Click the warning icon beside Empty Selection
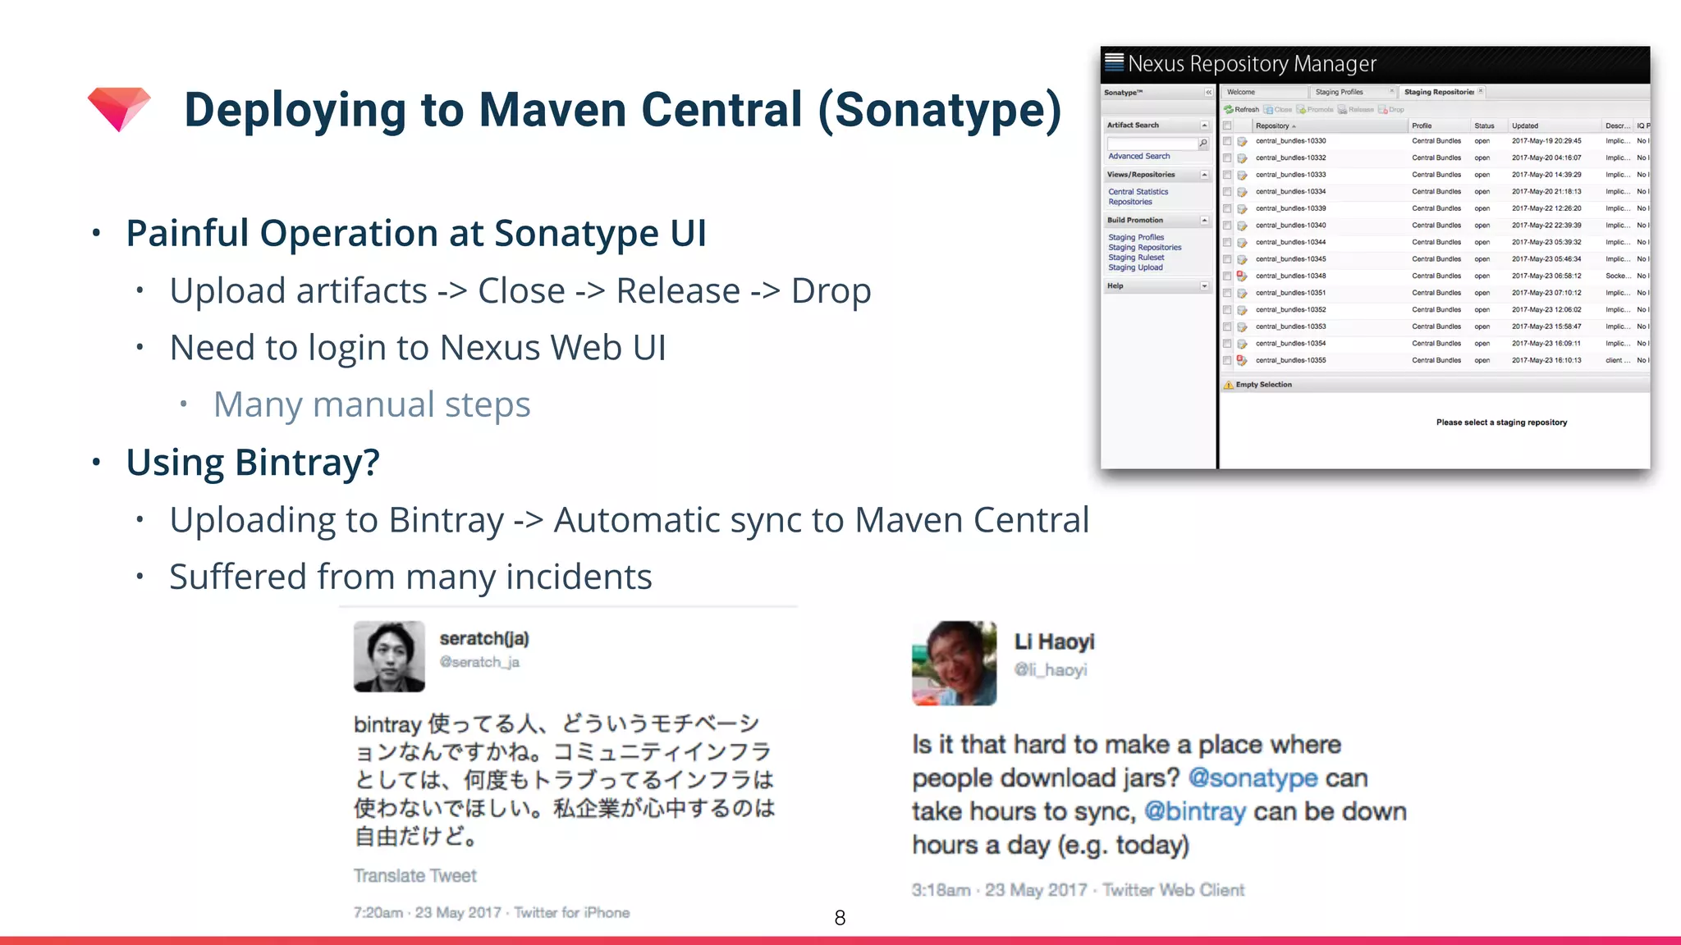 coord(1229,385)
